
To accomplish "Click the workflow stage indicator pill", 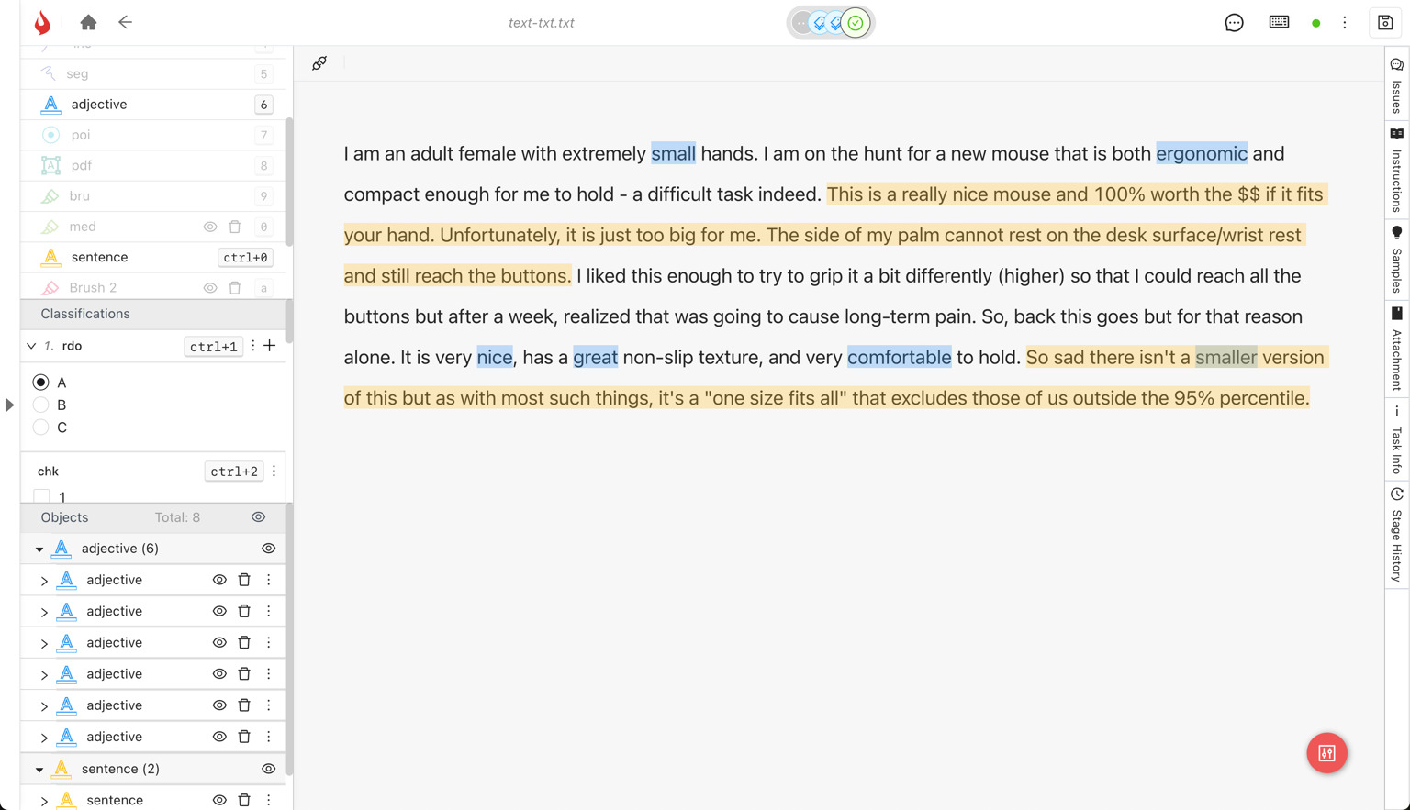I will coord(830,23).
